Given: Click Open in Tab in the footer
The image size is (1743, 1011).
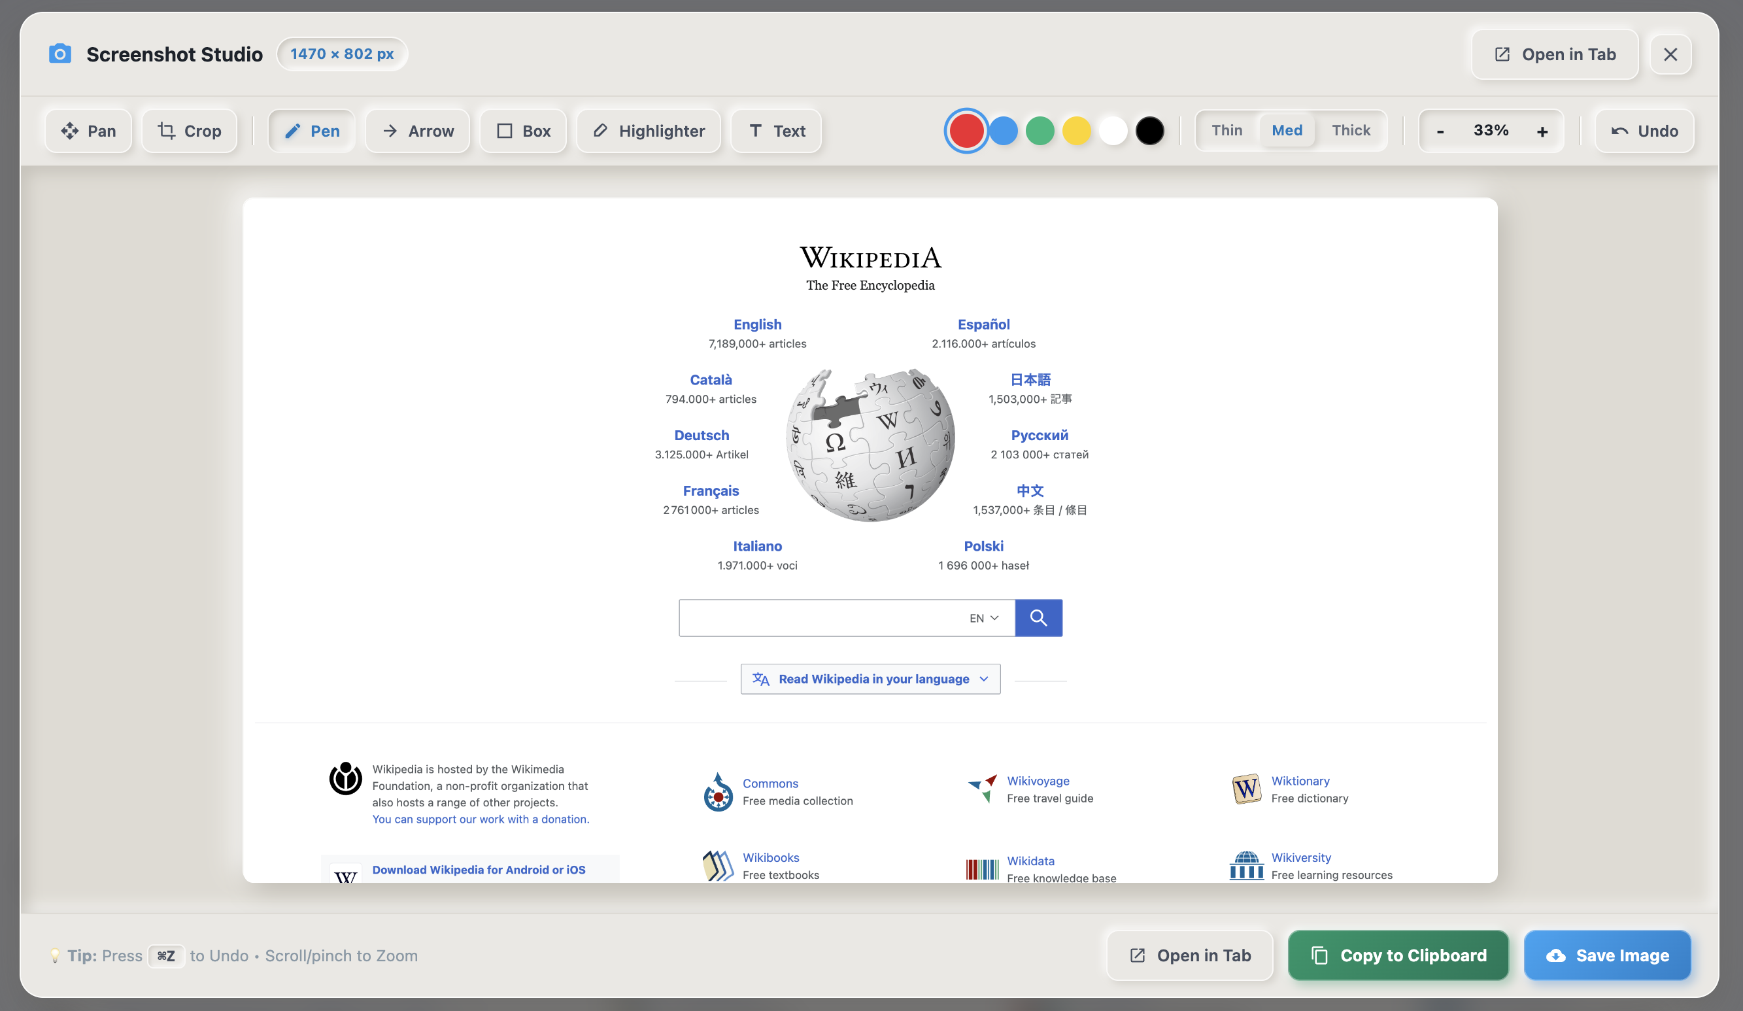Looking at the screenshot, I should [x=1190, y=955].
